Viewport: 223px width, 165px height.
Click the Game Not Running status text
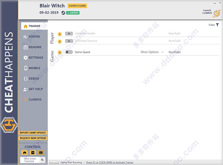[71, 162]
